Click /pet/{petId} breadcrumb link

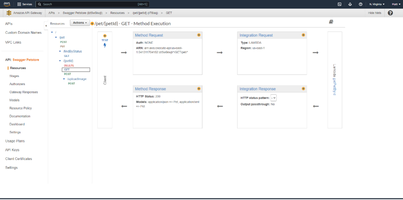pyautogui.click(x=145, y=13)
